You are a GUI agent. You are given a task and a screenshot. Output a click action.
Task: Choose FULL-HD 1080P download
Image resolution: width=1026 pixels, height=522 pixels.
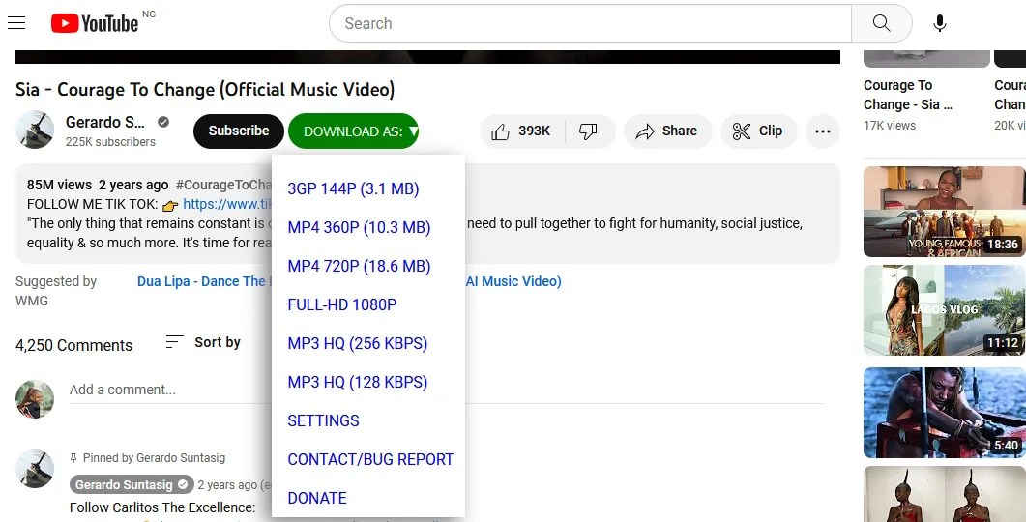342,304
